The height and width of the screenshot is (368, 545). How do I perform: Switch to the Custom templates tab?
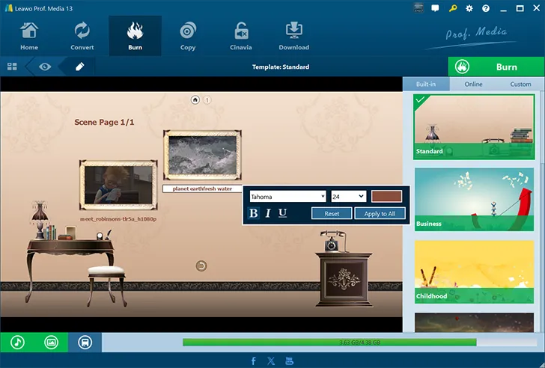pos(520,84)
